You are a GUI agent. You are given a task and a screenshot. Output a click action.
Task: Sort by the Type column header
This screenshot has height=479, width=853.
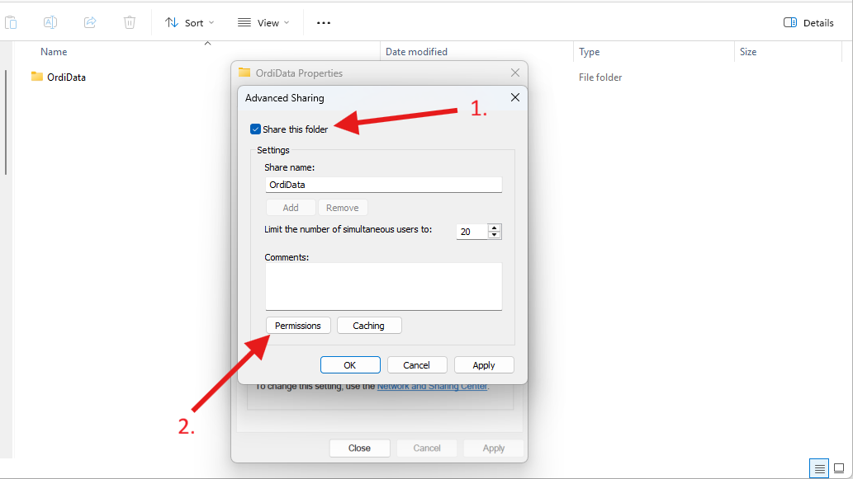point(589,52)
